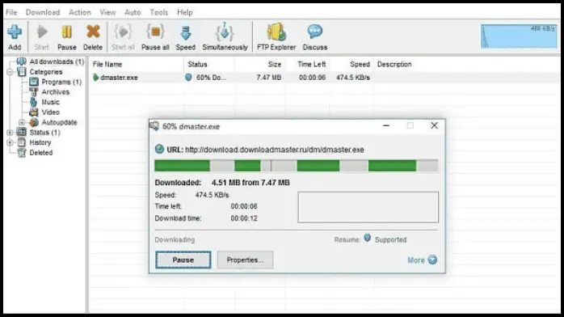Click the File Name column header
Image resolution: width=564 pixels, height=317 pixels.
pyautogui.click(x=137, y=65)
